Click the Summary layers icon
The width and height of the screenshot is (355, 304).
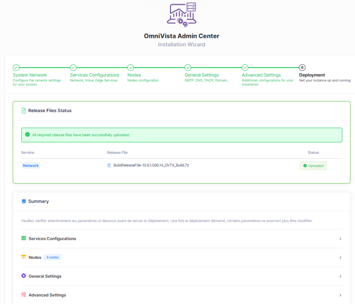click(24, 201)
